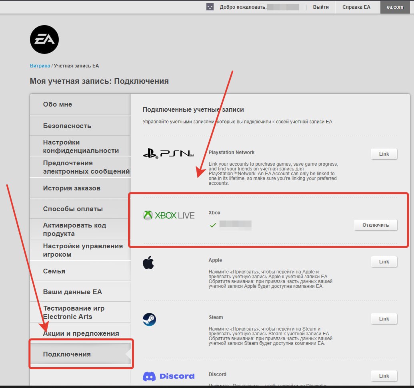View История заказов
Viewport: 414px width, 388px height.
tap(80, 188)
